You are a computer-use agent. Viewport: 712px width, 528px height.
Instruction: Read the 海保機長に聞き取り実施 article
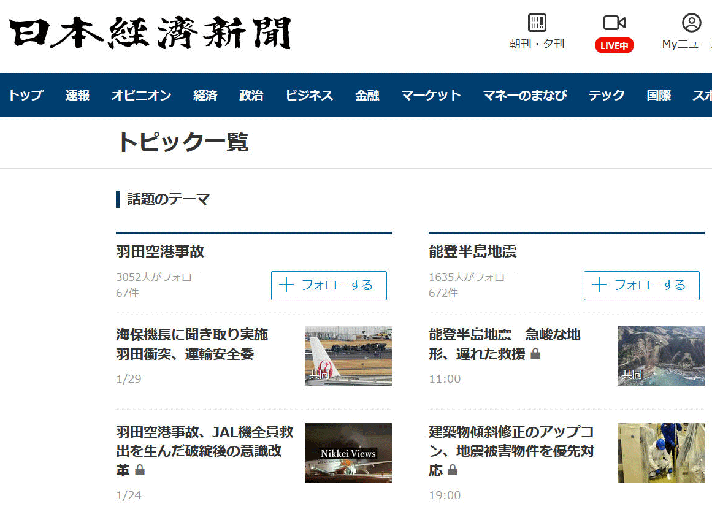pos(192,344)
